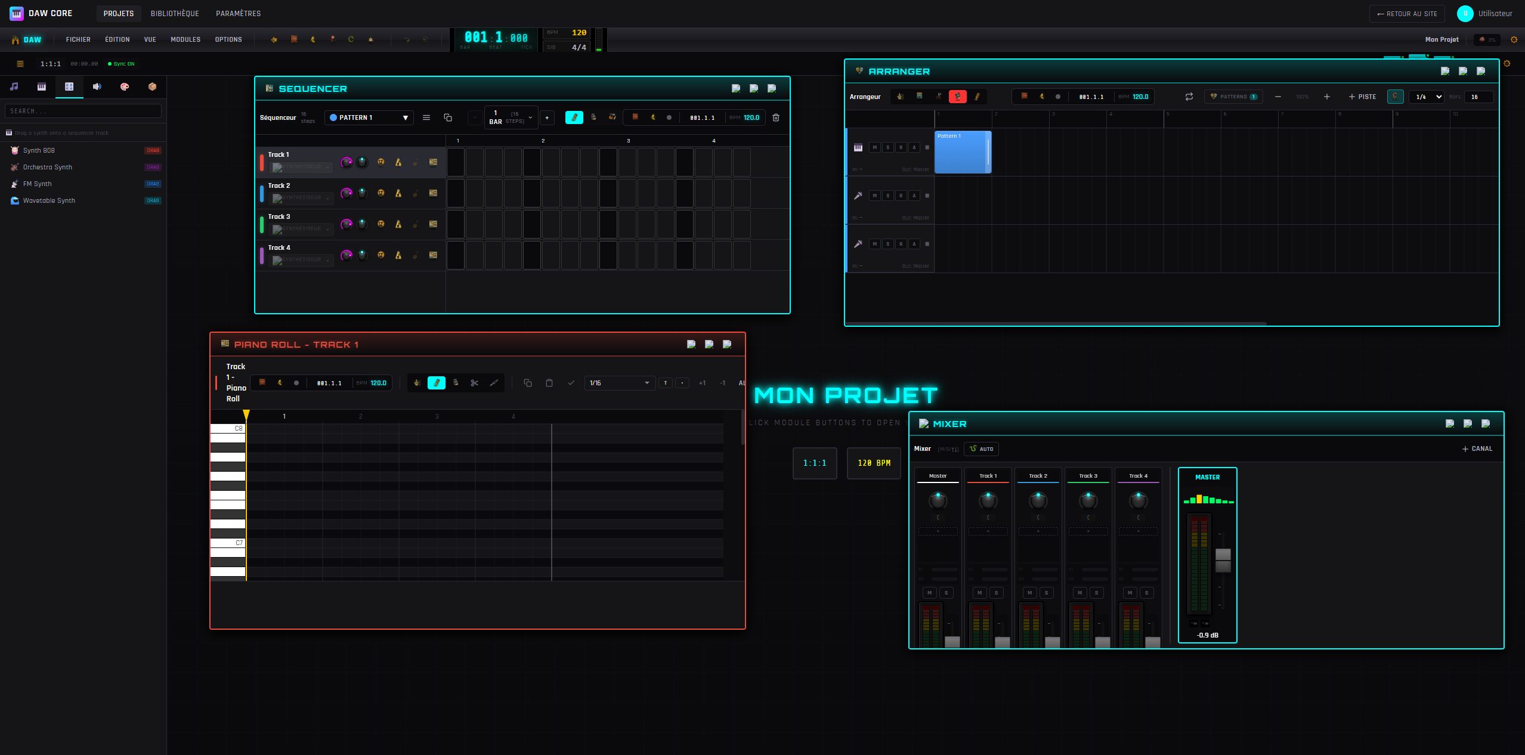Enable AUTO mode in the Mixer

(x=981, y=449)
